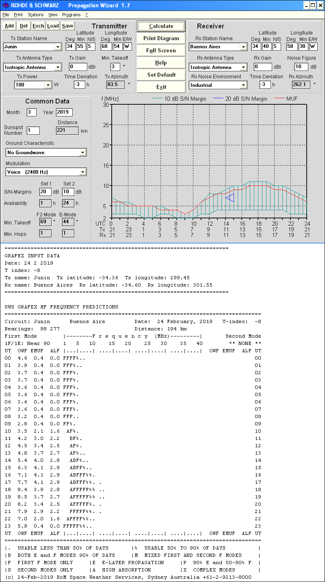Viewport: 325px width, 582px height.
Task: Click the Del station button
Action: (x=24, y=26)
